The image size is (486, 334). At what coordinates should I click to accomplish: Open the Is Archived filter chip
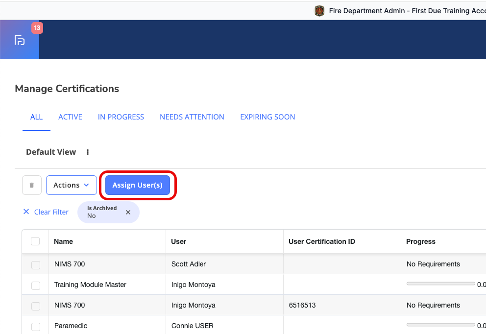(x=102, y=213)
